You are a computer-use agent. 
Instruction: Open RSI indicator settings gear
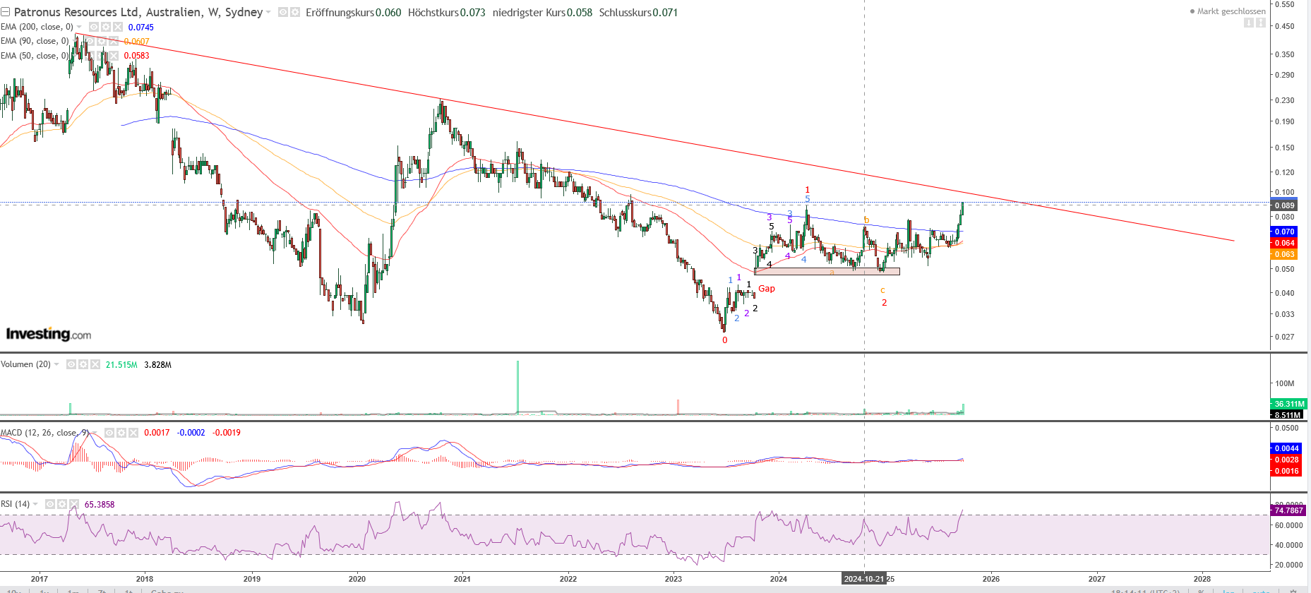tap(62, 504)
